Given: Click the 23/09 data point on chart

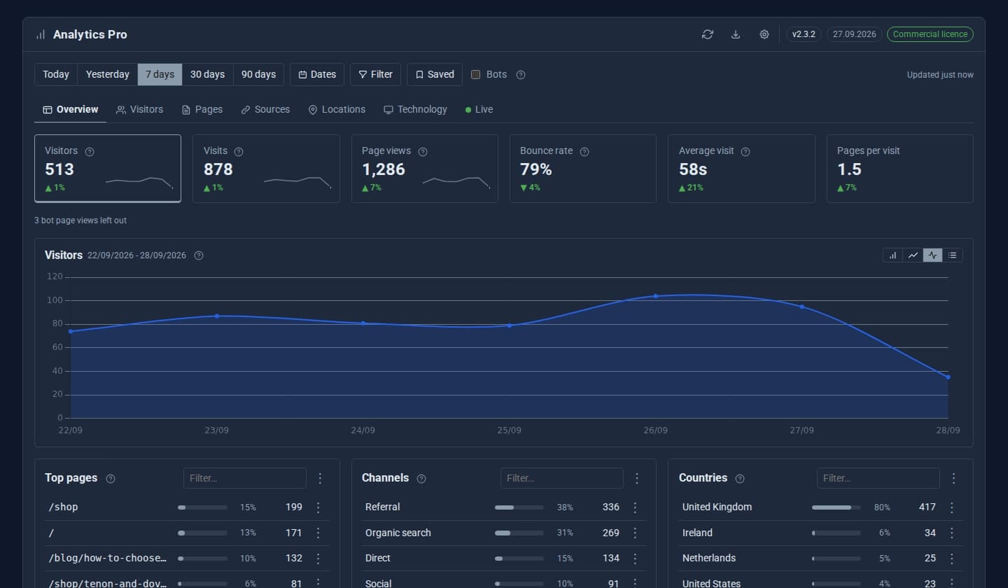Looking at the screenshot, I should (217, 316).
